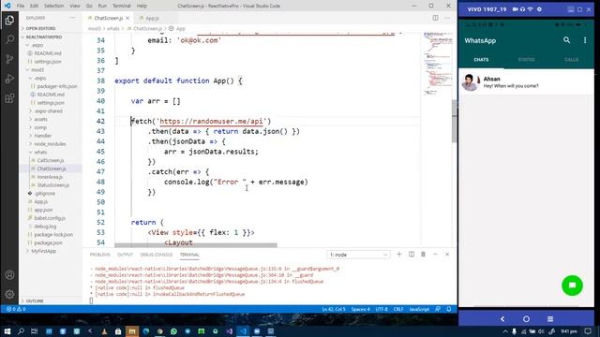Create a new terminal with plus icon
The image size is (600, 337).
pyautogui.click(x=399, y=255)
